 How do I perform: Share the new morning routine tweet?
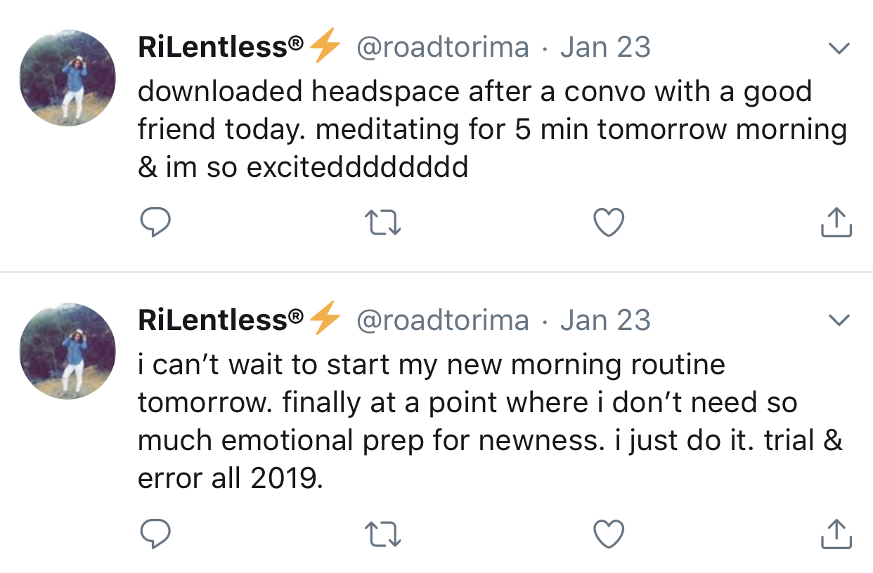click(836, 532)
